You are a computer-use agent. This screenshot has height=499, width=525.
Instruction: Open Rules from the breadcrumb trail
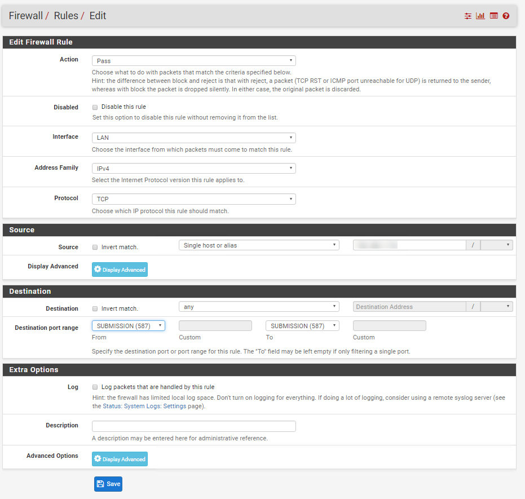[65, 15]
